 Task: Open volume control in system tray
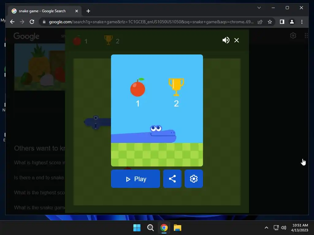(284, 228)
